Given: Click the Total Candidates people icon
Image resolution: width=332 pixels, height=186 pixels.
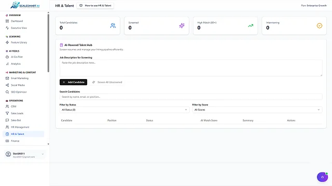Looking at the screenshot, I should tap(113, 26).
